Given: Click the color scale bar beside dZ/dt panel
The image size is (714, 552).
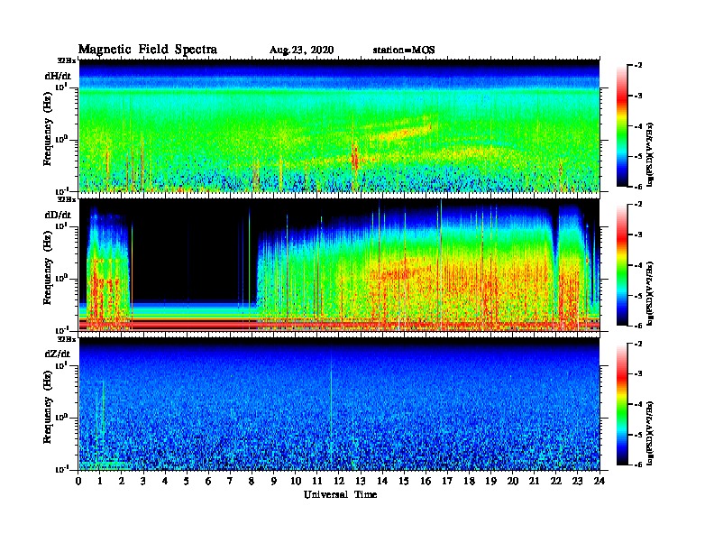Looking at the screenshot, I should pyautogui.click(x=622, y=404).
